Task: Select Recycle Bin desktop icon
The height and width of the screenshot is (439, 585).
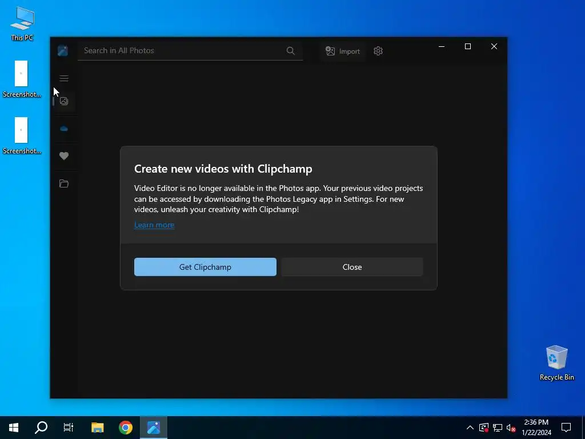Action: pos(556,363)
